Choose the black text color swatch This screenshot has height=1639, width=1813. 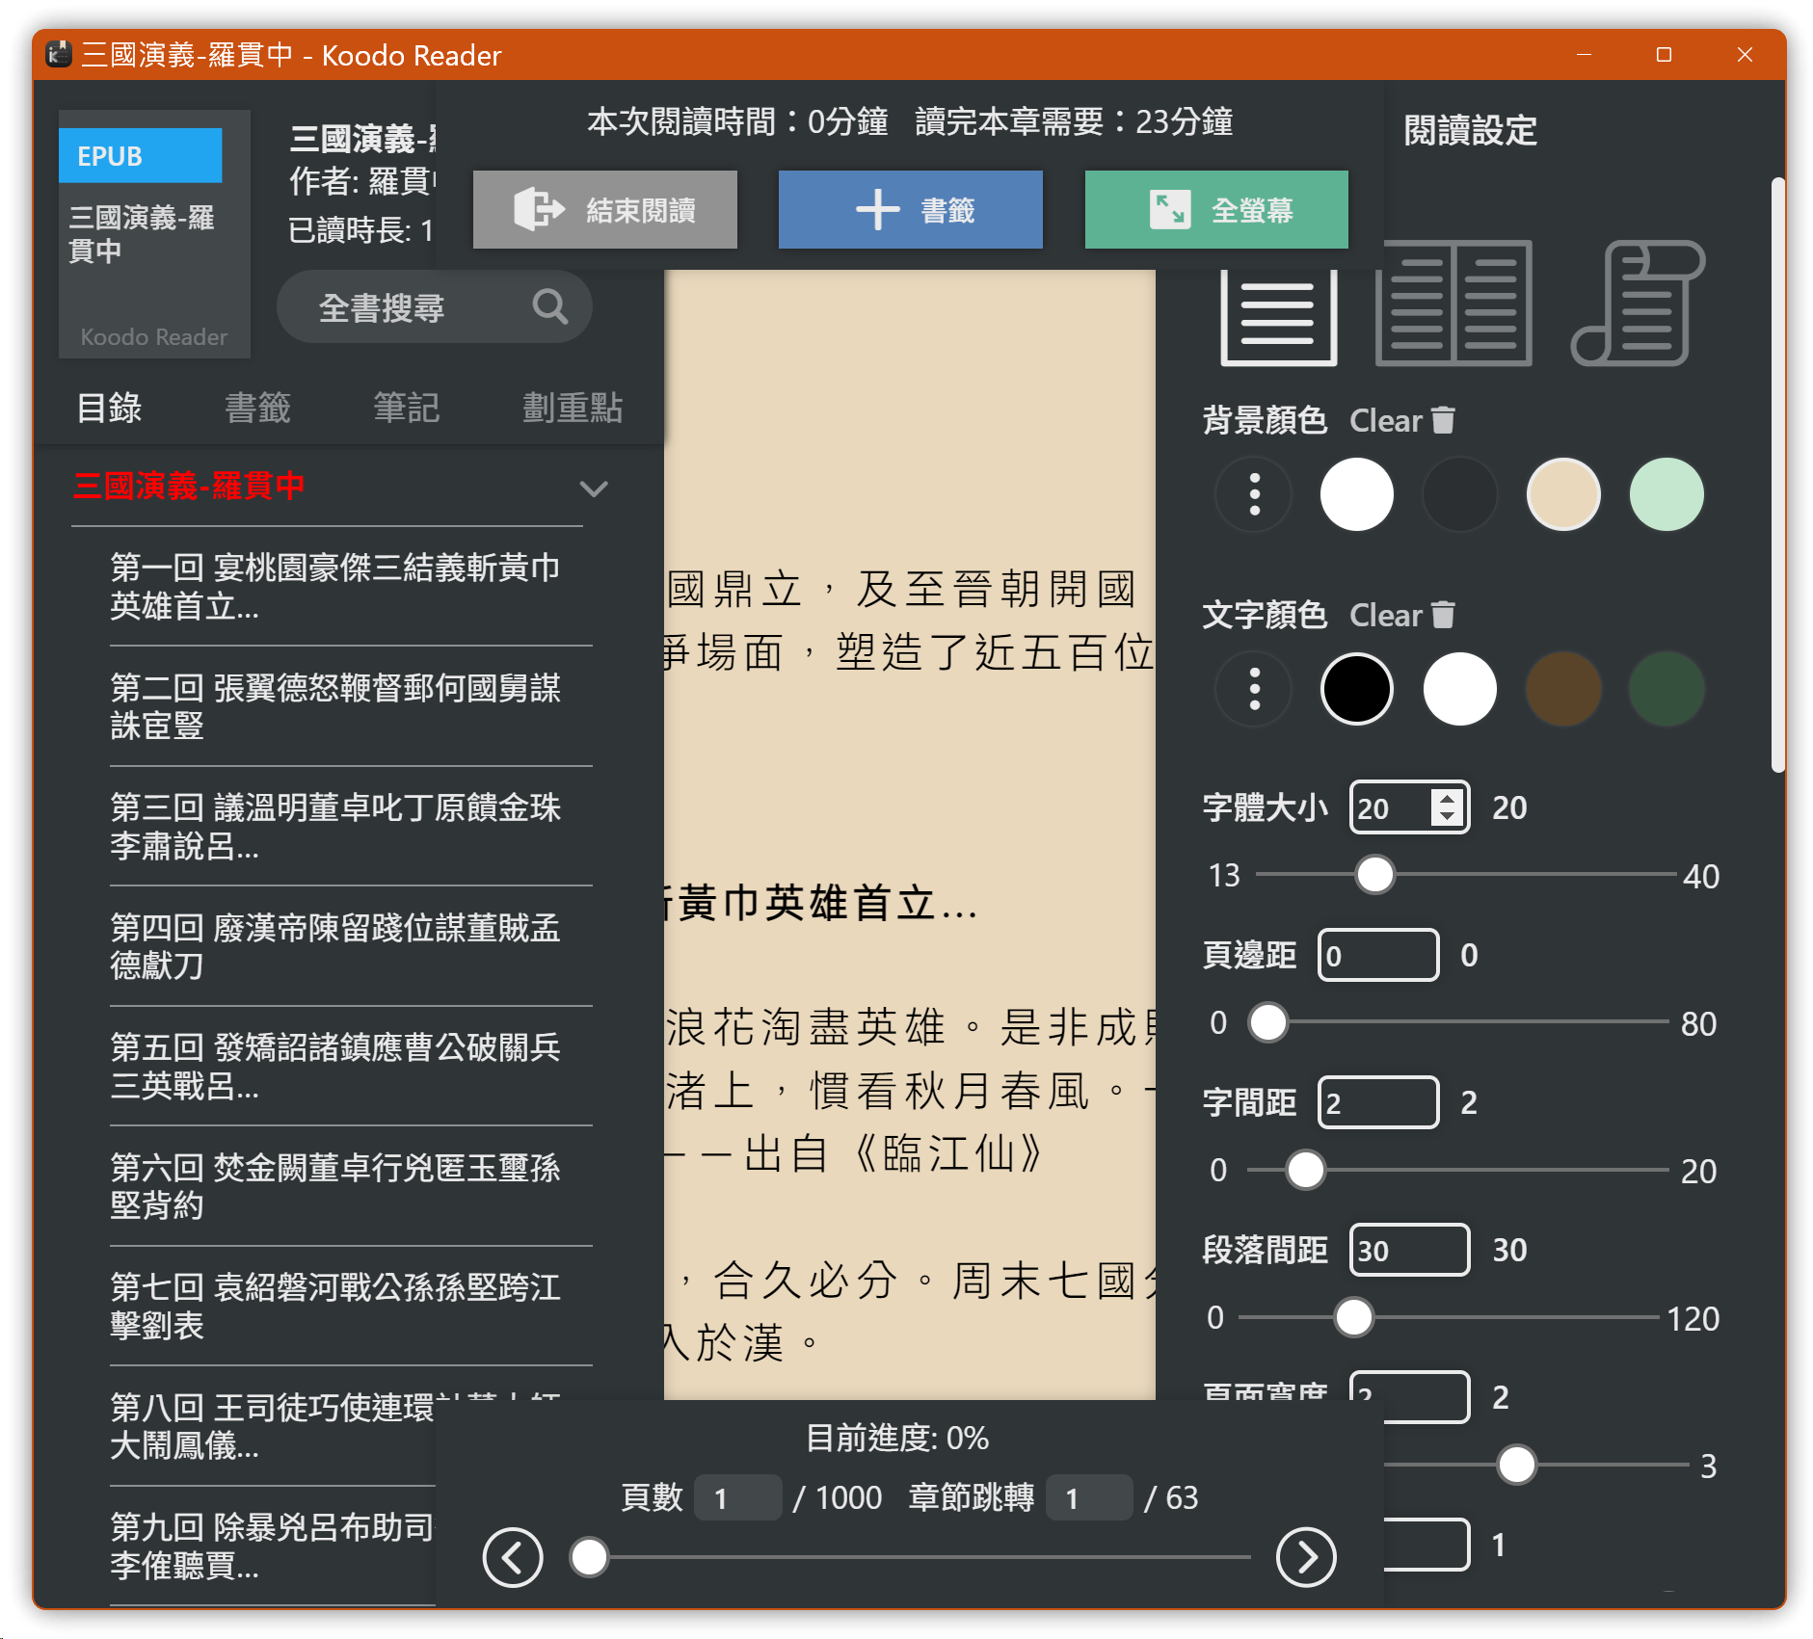1356,689
